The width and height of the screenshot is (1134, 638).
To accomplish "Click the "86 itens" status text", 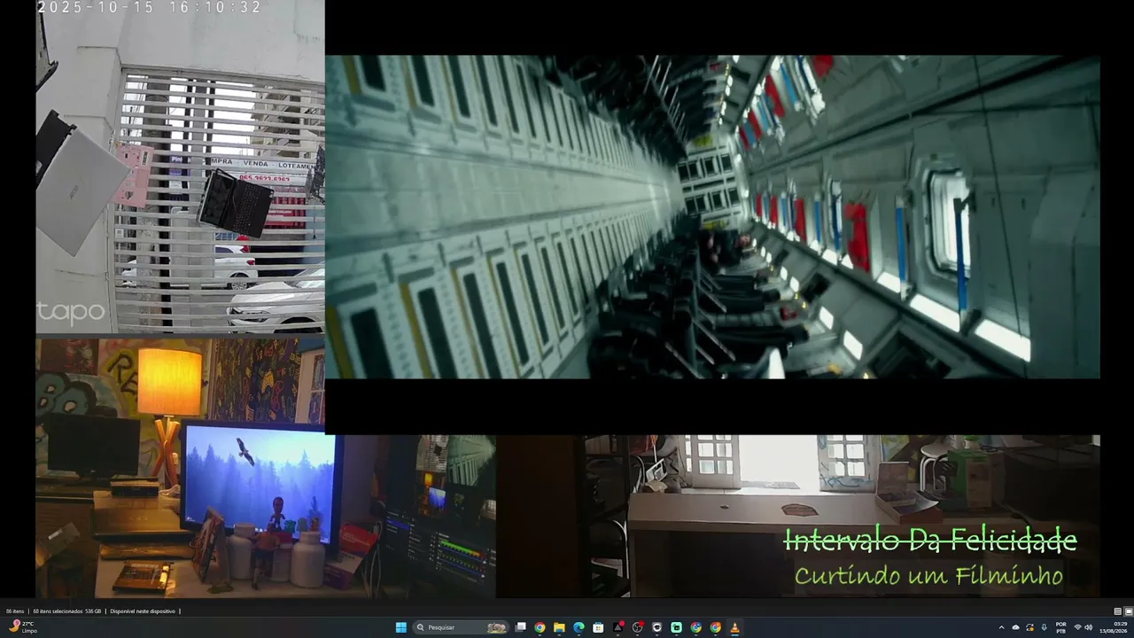I will 15,611.
